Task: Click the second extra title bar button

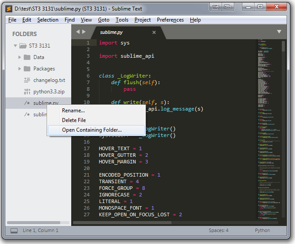Action: coord(228,7)
